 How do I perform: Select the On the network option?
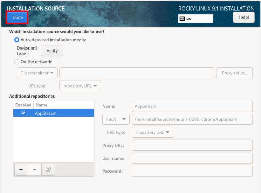17,62
